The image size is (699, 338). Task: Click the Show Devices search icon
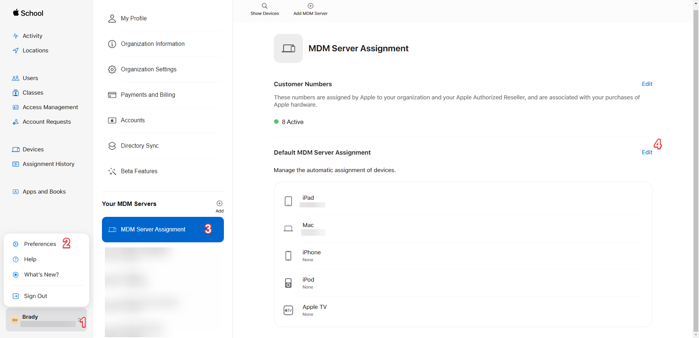coord(265,6)
